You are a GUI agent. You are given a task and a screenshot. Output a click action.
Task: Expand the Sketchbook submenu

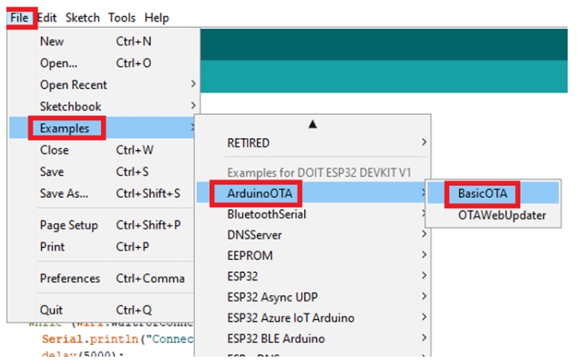70,106
